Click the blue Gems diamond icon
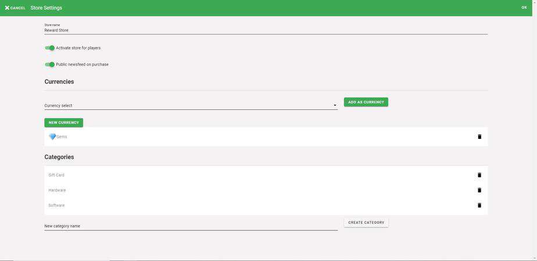The image size is (537, 261). 52,137
